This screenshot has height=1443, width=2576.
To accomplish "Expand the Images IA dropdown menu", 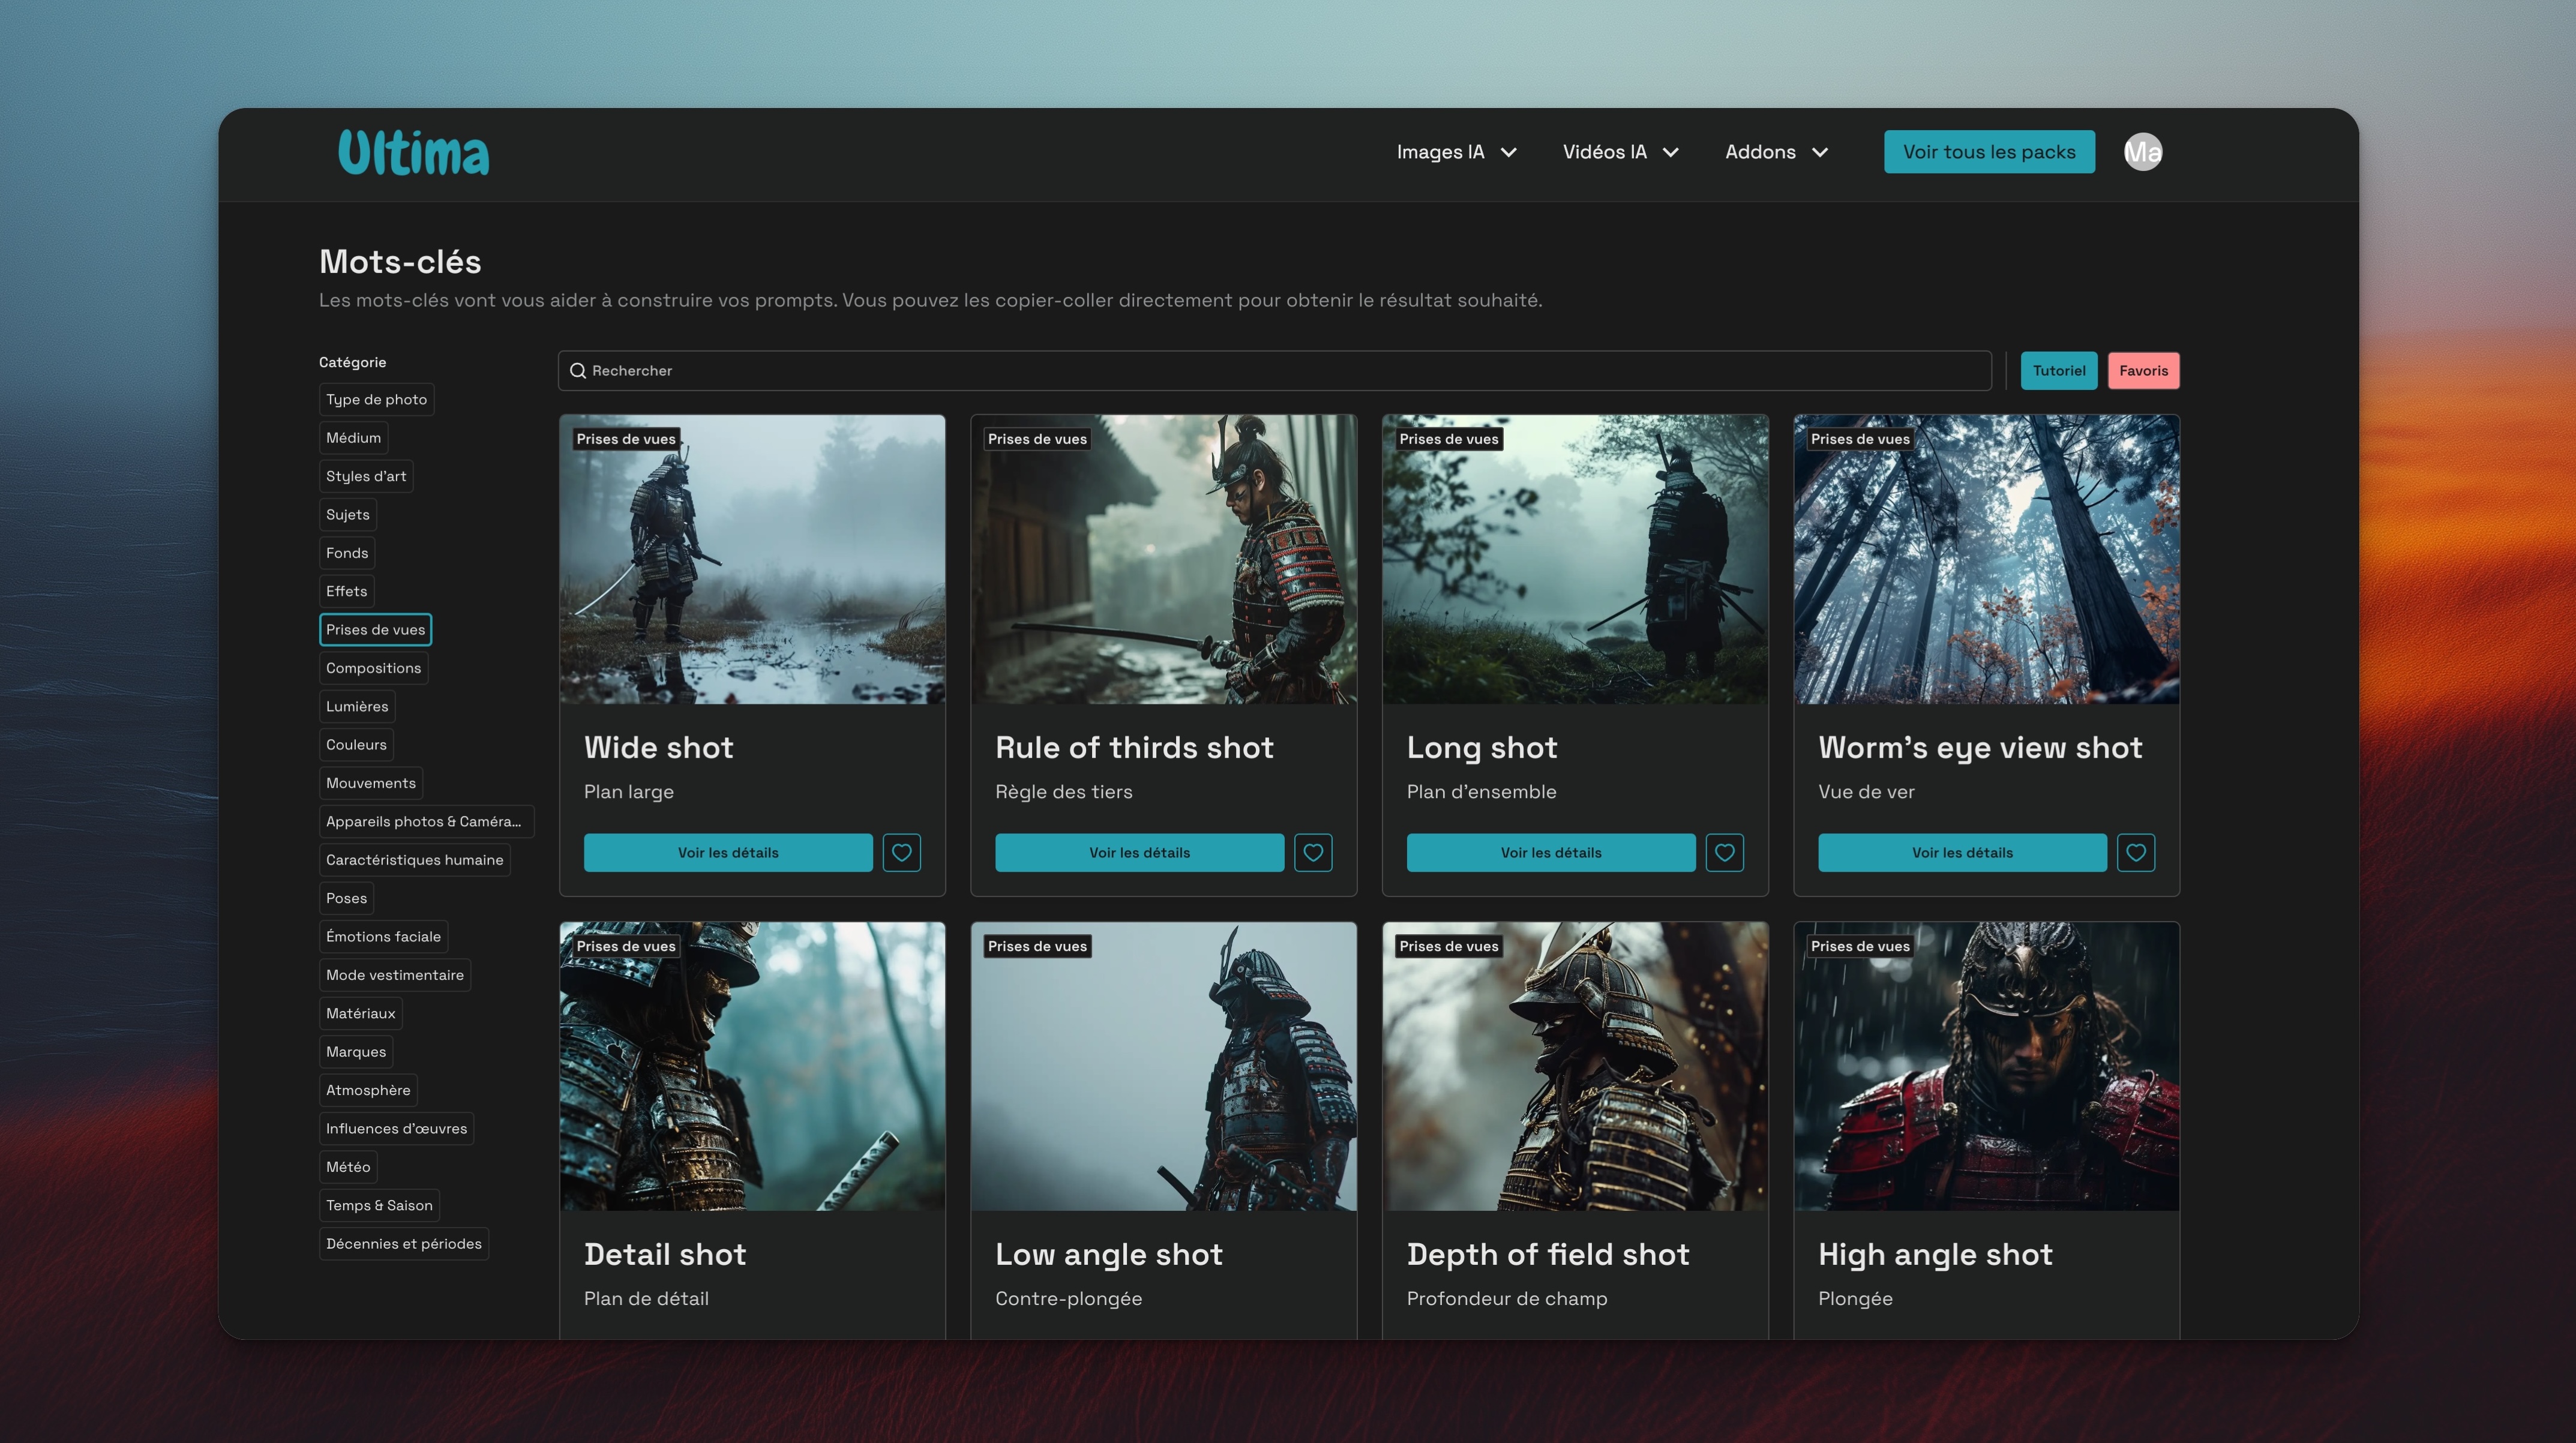I will coord(1456,152).
